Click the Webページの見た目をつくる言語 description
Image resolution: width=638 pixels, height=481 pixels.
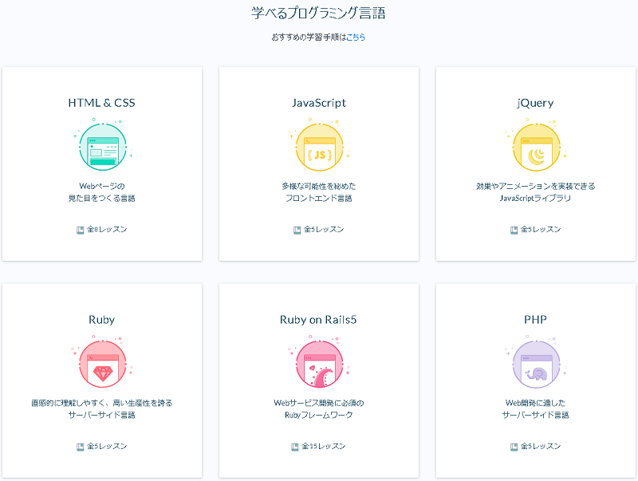pyautogui.click(x=102, y=192)
